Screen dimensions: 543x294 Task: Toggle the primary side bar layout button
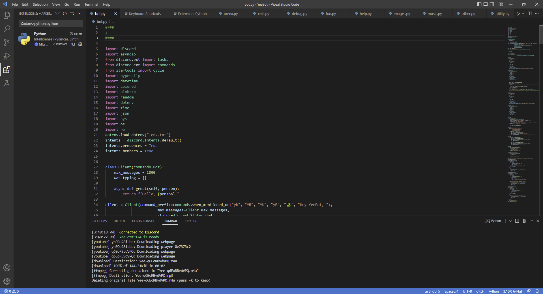click(479, 4)
